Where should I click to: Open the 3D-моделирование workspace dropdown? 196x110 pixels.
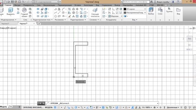click(46, 2)
